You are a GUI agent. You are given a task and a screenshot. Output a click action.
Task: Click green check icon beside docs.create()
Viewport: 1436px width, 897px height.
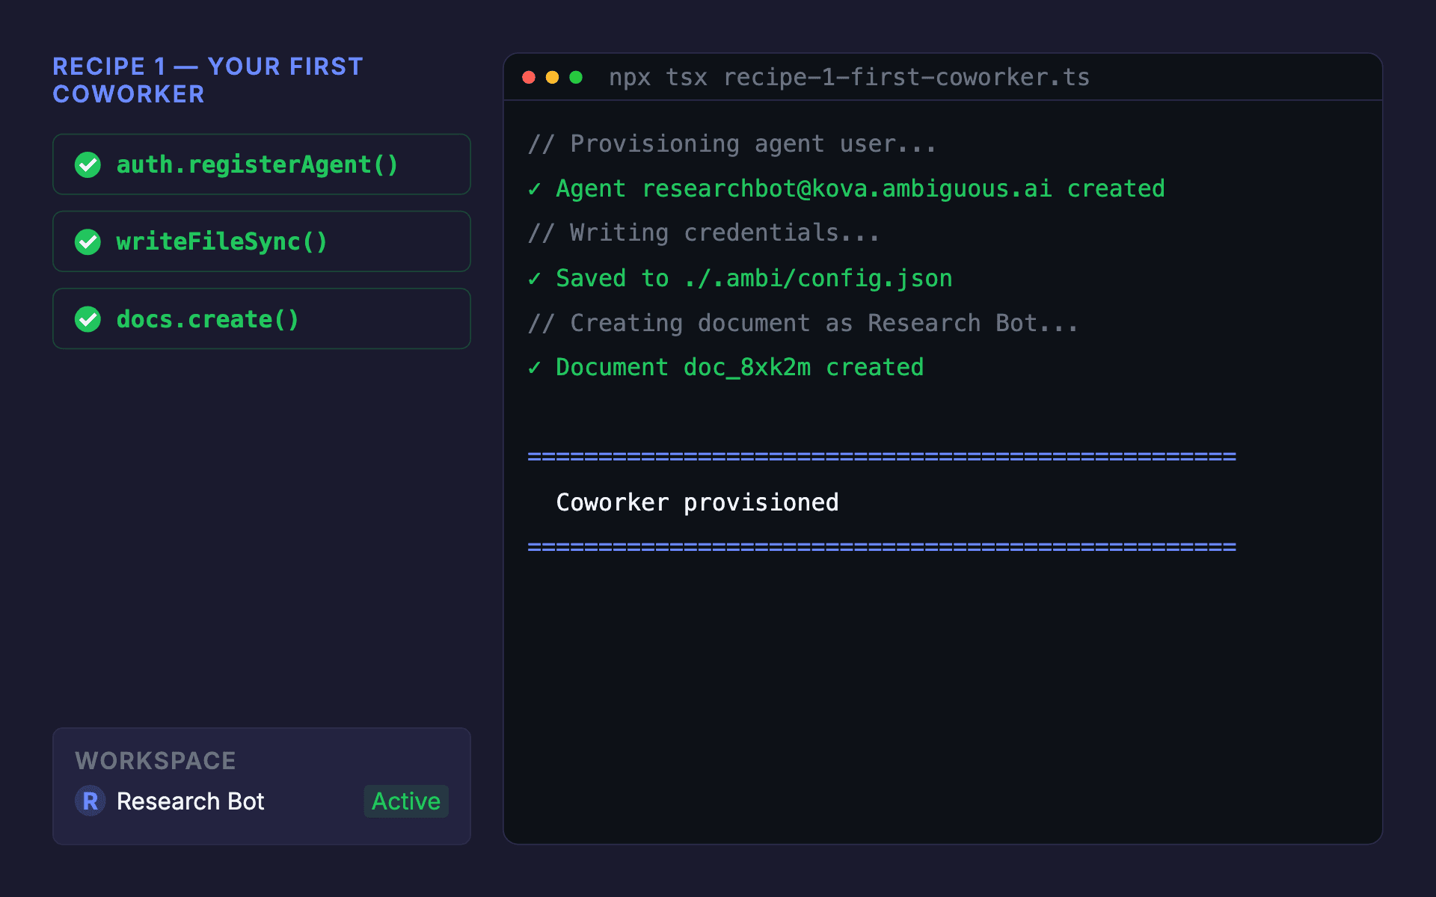coord(88,319)
